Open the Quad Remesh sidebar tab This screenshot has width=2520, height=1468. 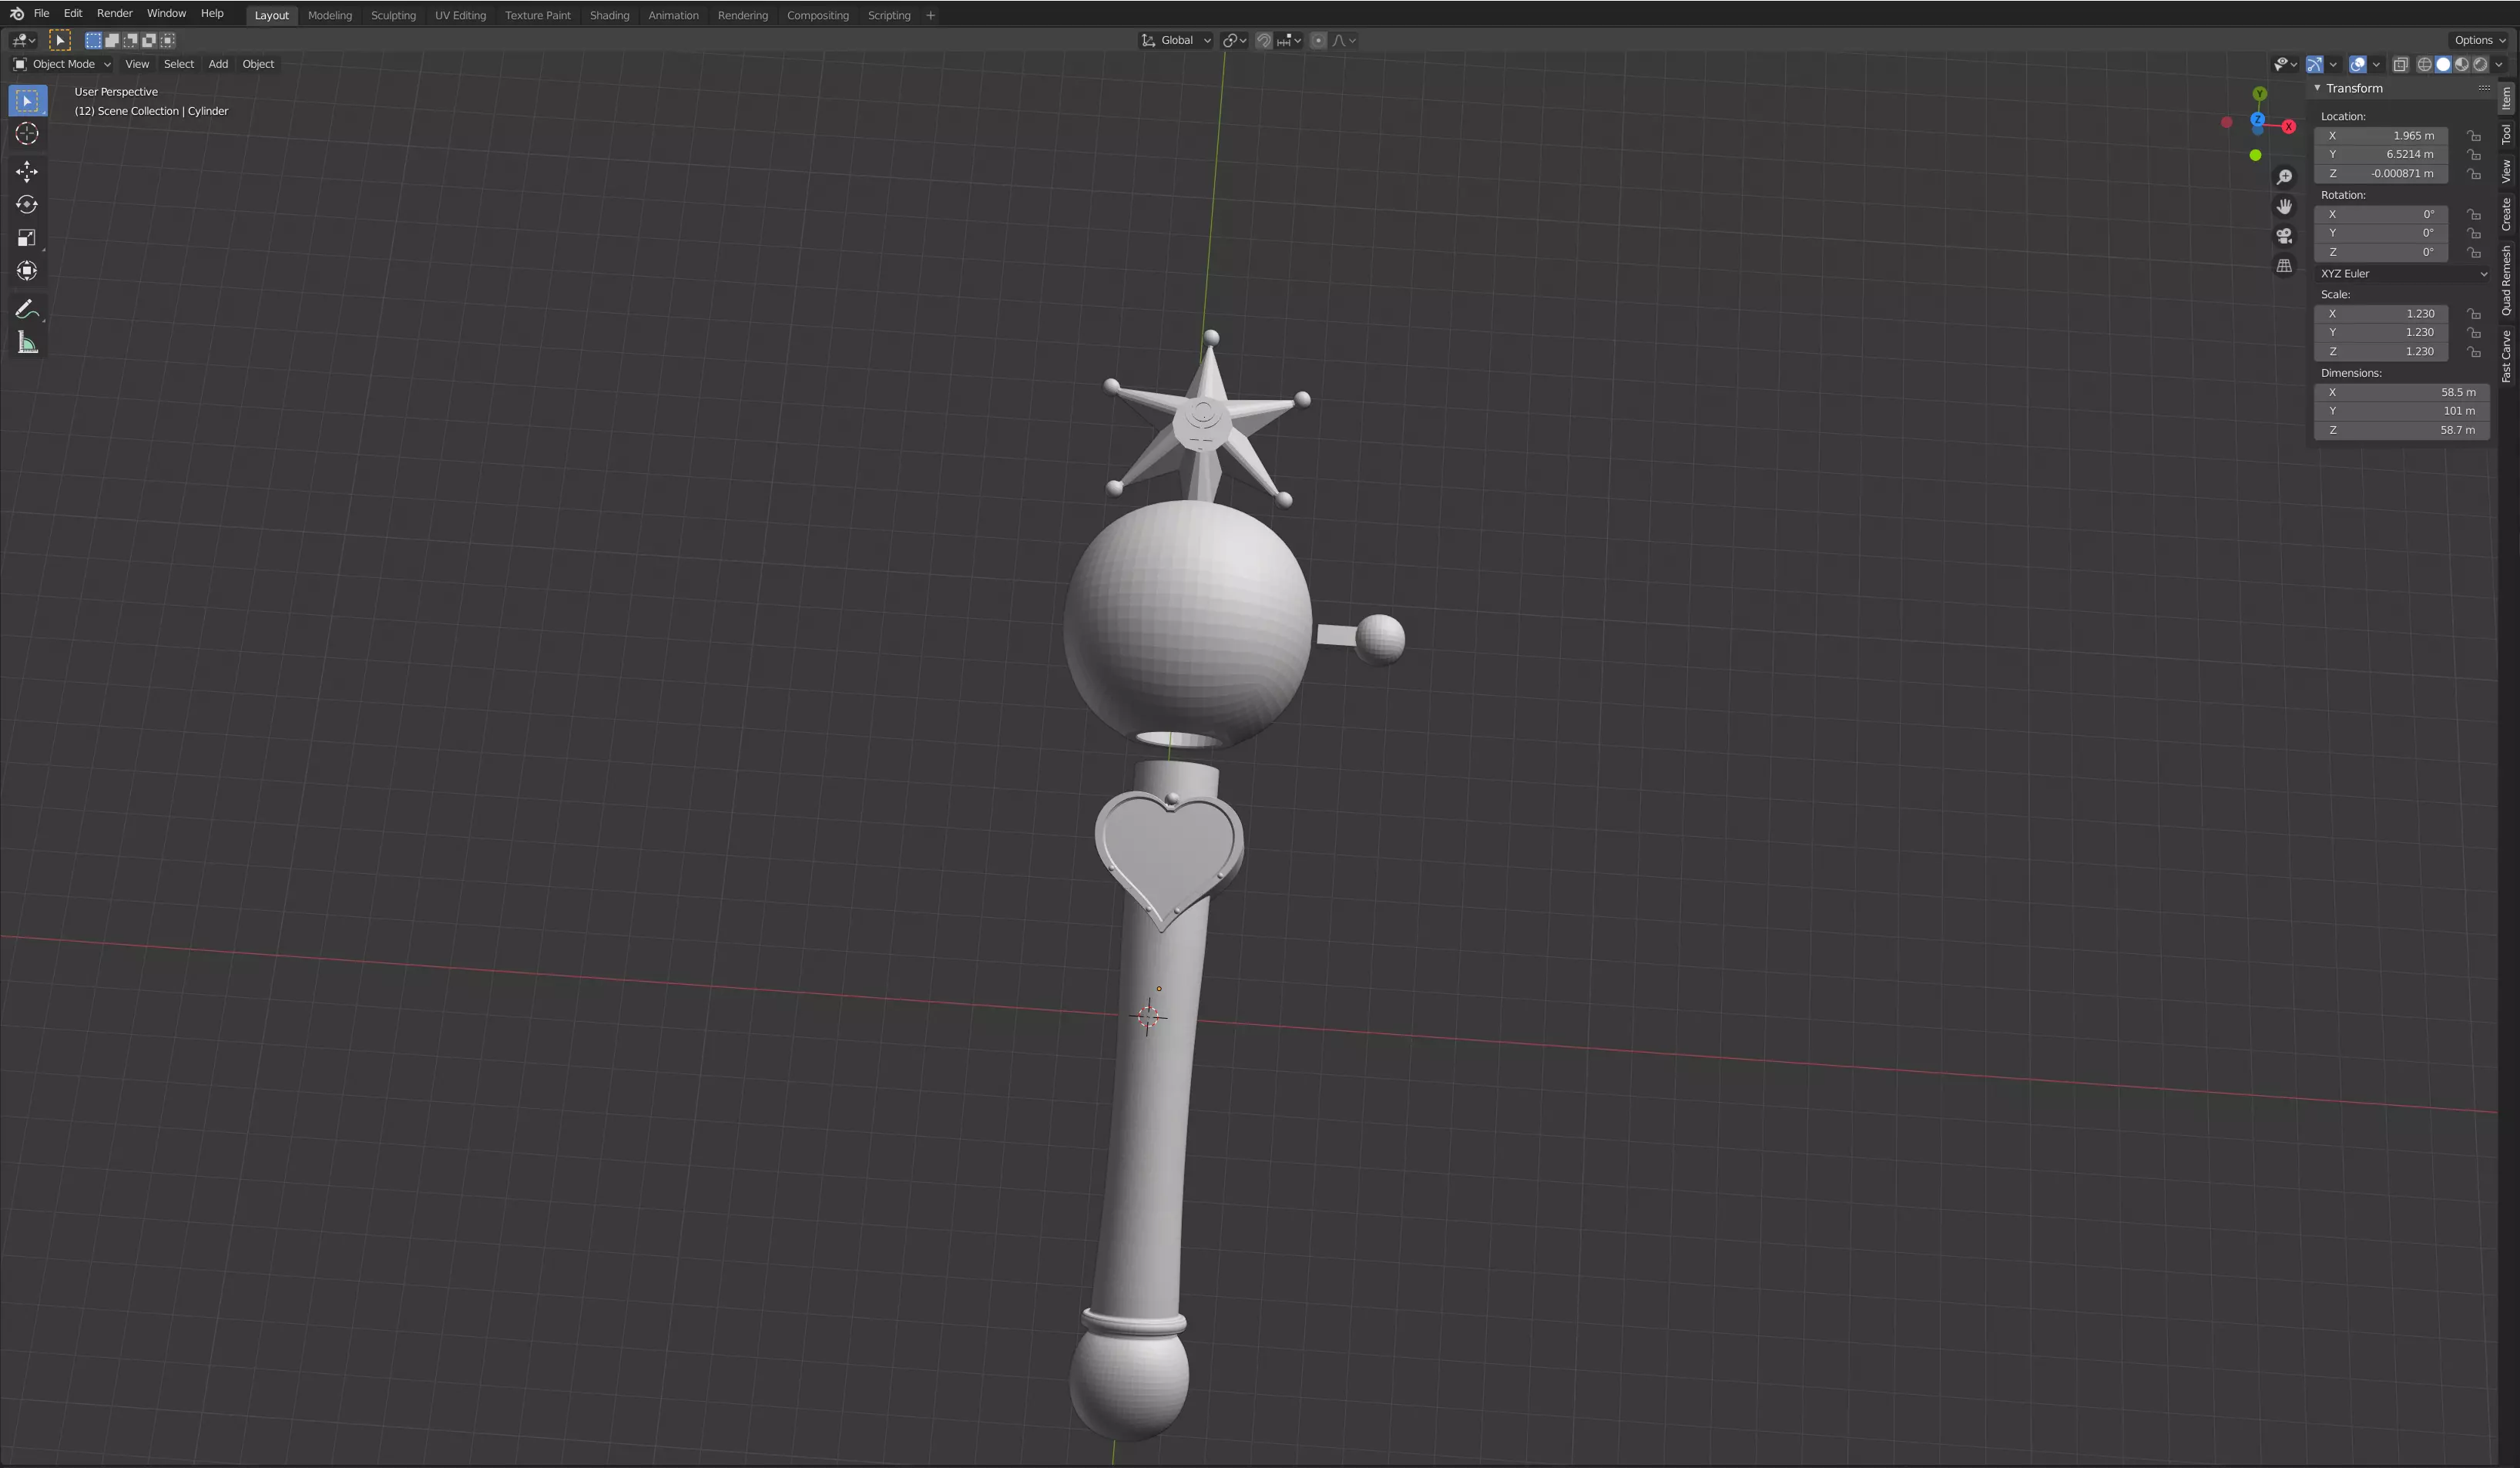click(2506, 281)
